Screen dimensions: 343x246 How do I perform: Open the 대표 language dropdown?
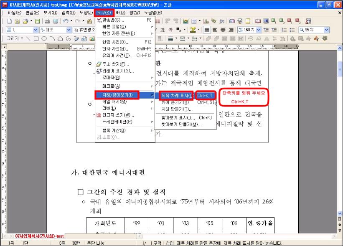[x=69, y=30]
